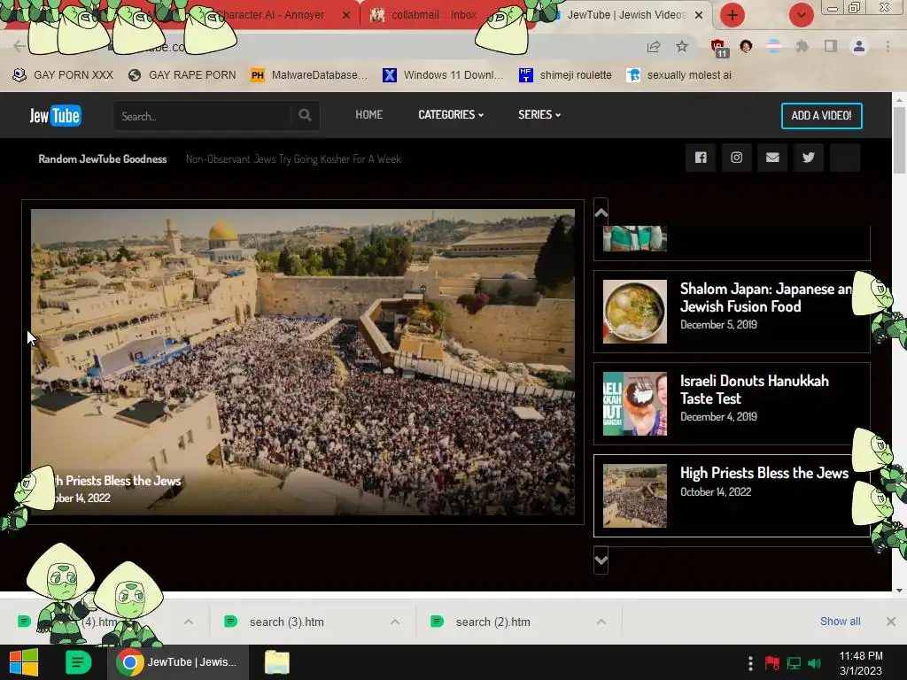The image size is (907, 680).
Task: Open the email envelope icon
Action: (x=772, y=158)
